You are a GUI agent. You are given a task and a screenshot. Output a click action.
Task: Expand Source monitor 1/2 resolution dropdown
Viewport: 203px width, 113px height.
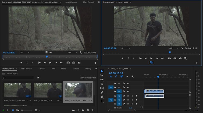(72, 52)
